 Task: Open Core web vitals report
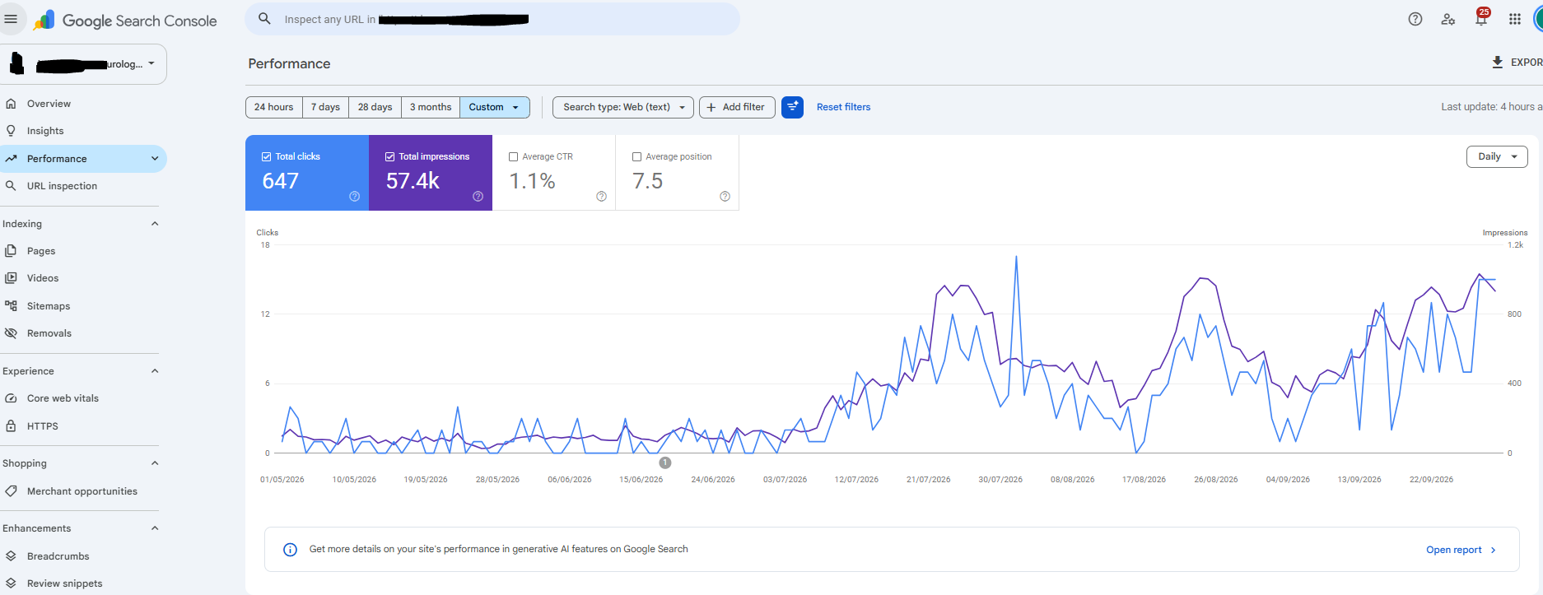click(82, 398)
